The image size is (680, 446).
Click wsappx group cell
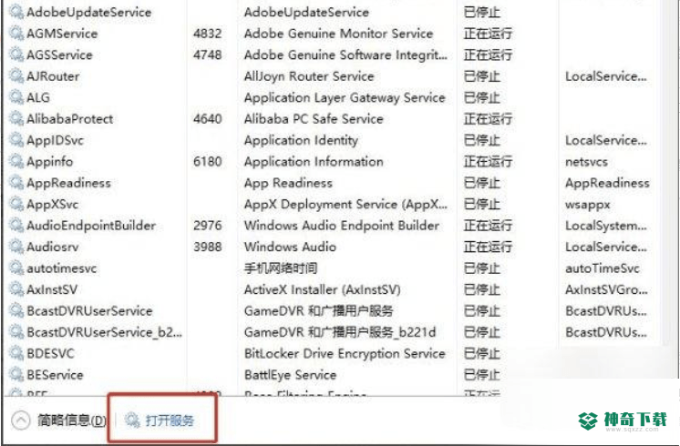[x=588, y=205]
